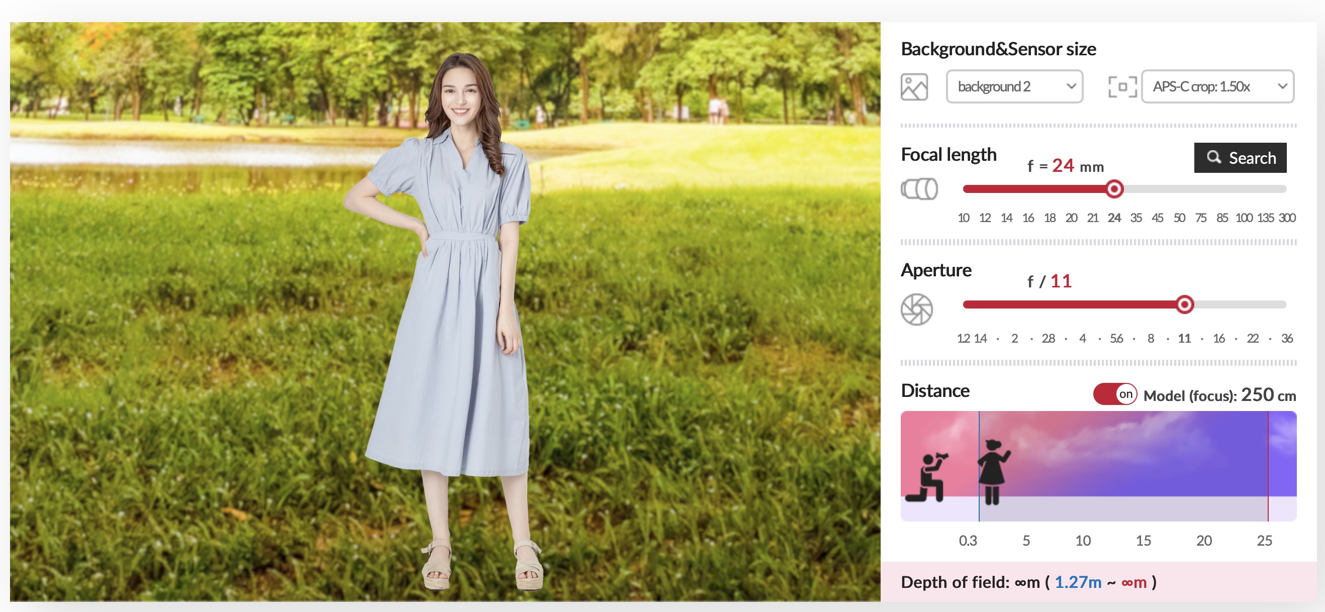Choose aperture tick 56
Screen dimensions: 1325x612
click(1117, 338)
